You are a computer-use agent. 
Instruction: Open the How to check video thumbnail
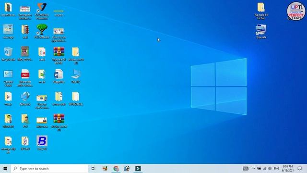pyautogui.click(x=42, y=102)
